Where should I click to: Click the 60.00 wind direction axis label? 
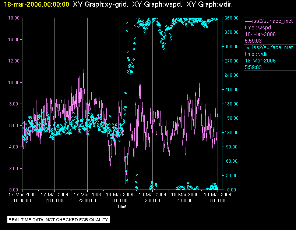232,161
